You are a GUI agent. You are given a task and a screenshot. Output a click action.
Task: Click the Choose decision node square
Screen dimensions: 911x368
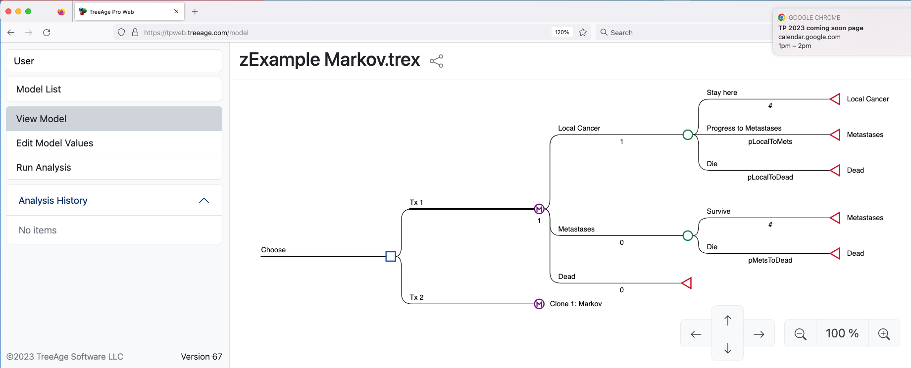point(391,256)
